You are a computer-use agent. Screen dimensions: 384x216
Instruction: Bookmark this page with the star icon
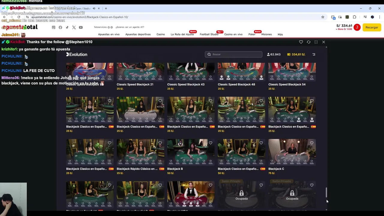[323, 17]
